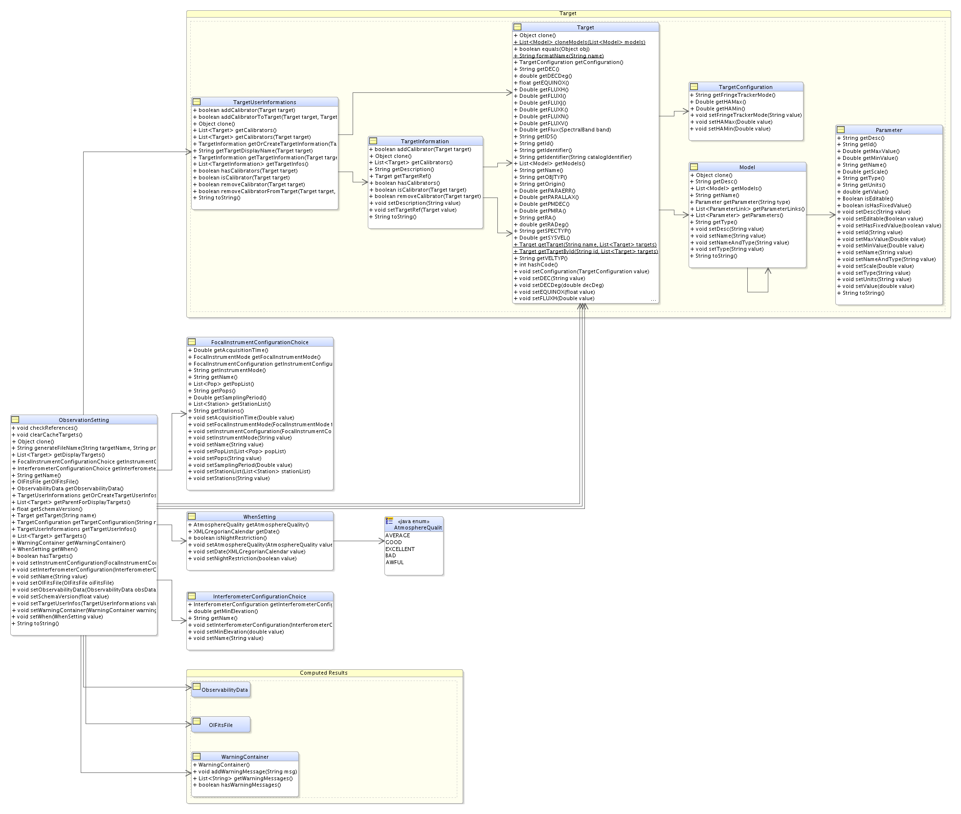Click the class icon of InterferometerConfigurationChoice
Screen dimensions: 961x814
pyautogui.click(x=192, y=596)
